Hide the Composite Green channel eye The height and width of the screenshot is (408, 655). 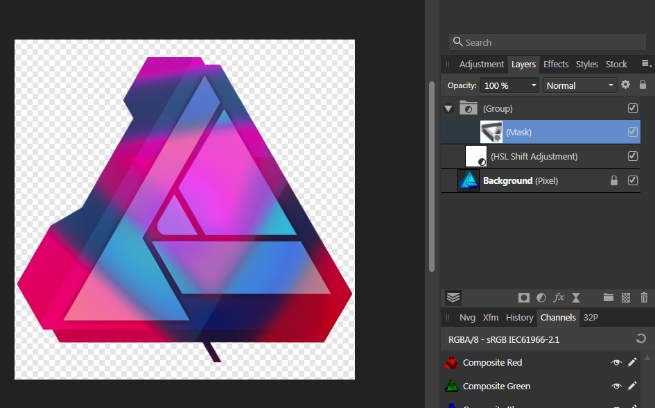[x=615, y=386]
